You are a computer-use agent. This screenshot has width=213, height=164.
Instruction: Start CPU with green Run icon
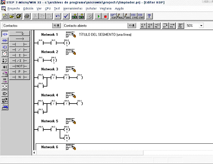pyautogui.click(x=98, y=16)
